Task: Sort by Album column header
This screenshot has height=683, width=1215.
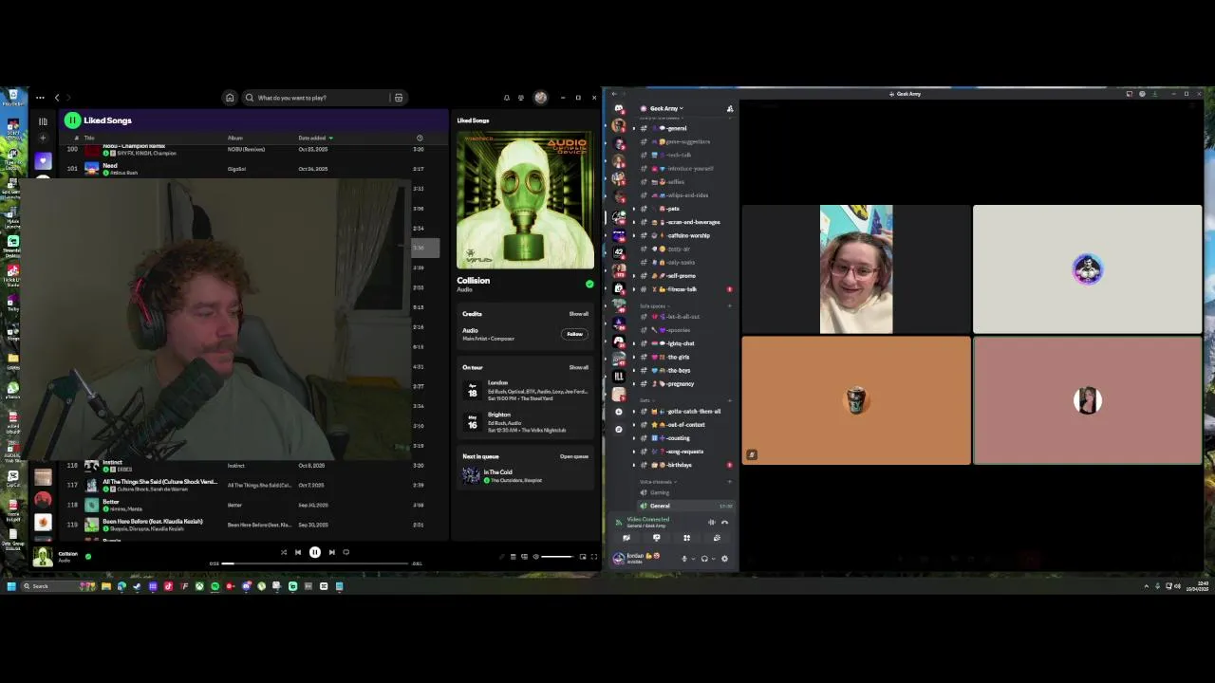Action: [x=235, y=138]
